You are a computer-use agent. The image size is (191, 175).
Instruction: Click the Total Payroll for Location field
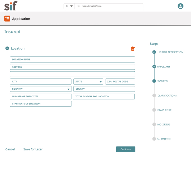104,97
